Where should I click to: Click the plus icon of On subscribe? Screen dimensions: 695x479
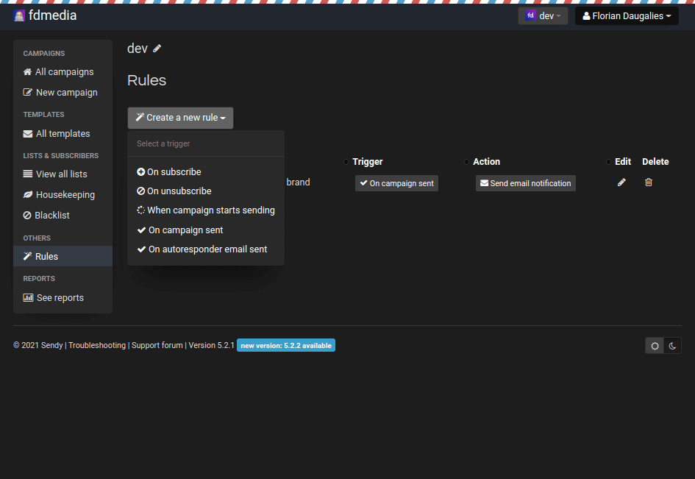141,171
